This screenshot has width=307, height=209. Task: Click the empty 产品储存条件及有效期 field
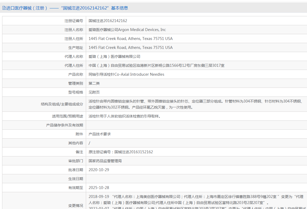point(196,125)
